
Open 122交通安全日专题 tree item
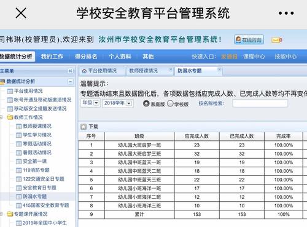(x=44, y=179)
